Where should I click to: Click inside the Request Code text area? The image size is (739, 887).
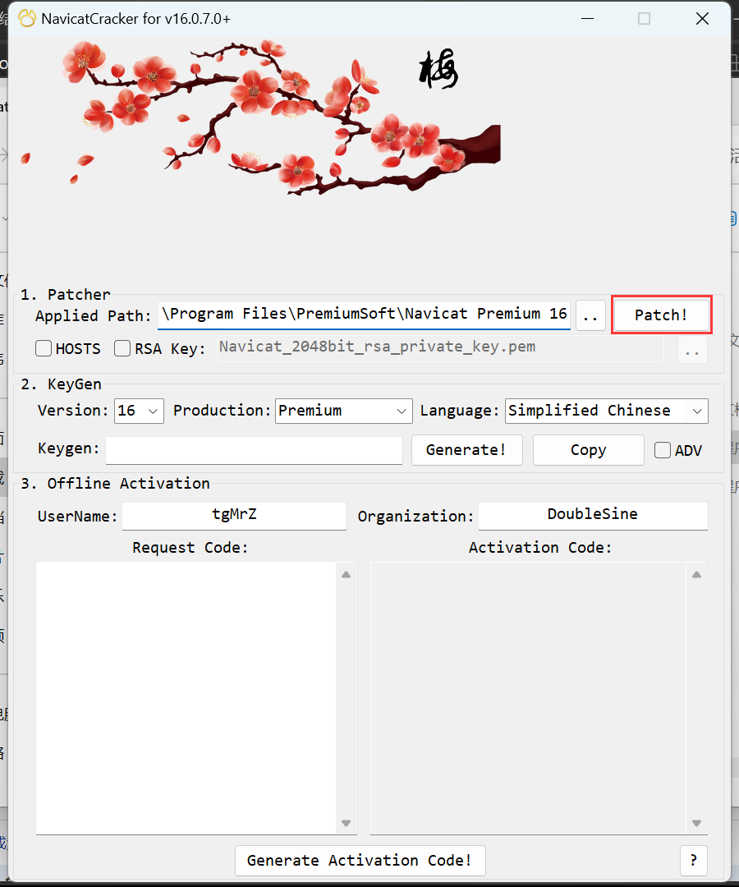coord(186,698)
